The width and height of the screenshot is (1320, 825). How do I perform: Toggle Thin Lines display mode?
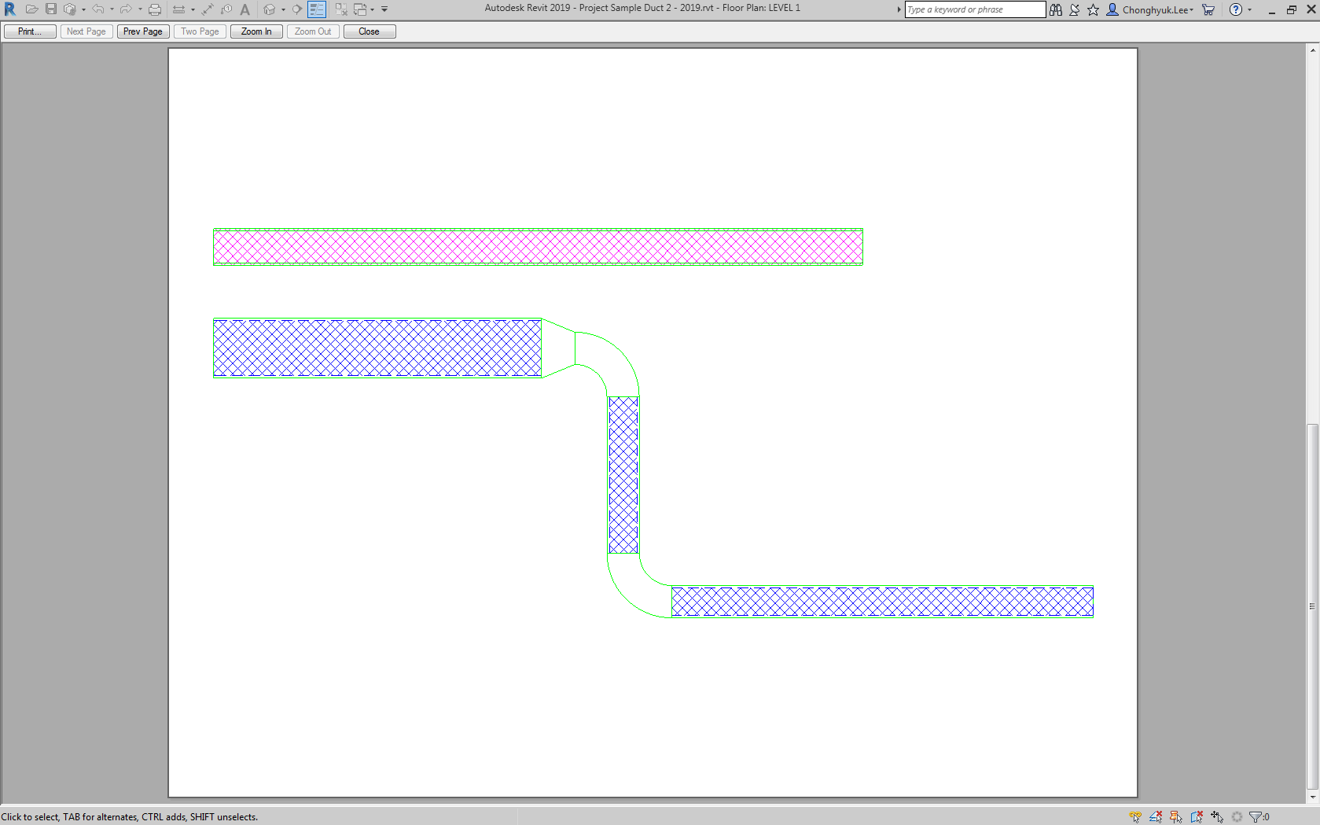316,9
